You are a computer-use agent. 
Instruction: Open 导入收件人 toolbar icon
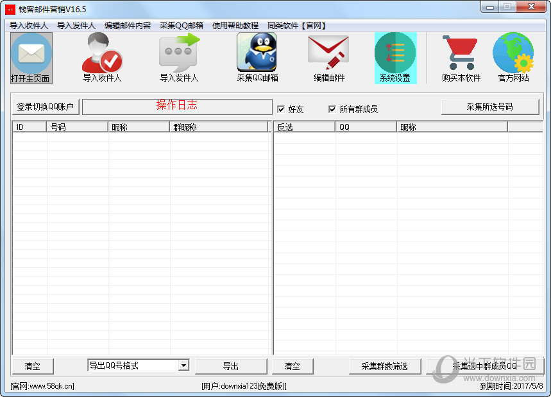[x=101, y=55]
